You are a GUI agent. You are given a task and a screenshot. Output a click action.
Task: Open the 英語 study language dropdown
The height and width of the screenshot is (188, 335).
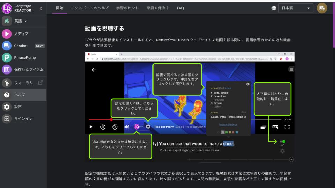[x=21, y=21]
